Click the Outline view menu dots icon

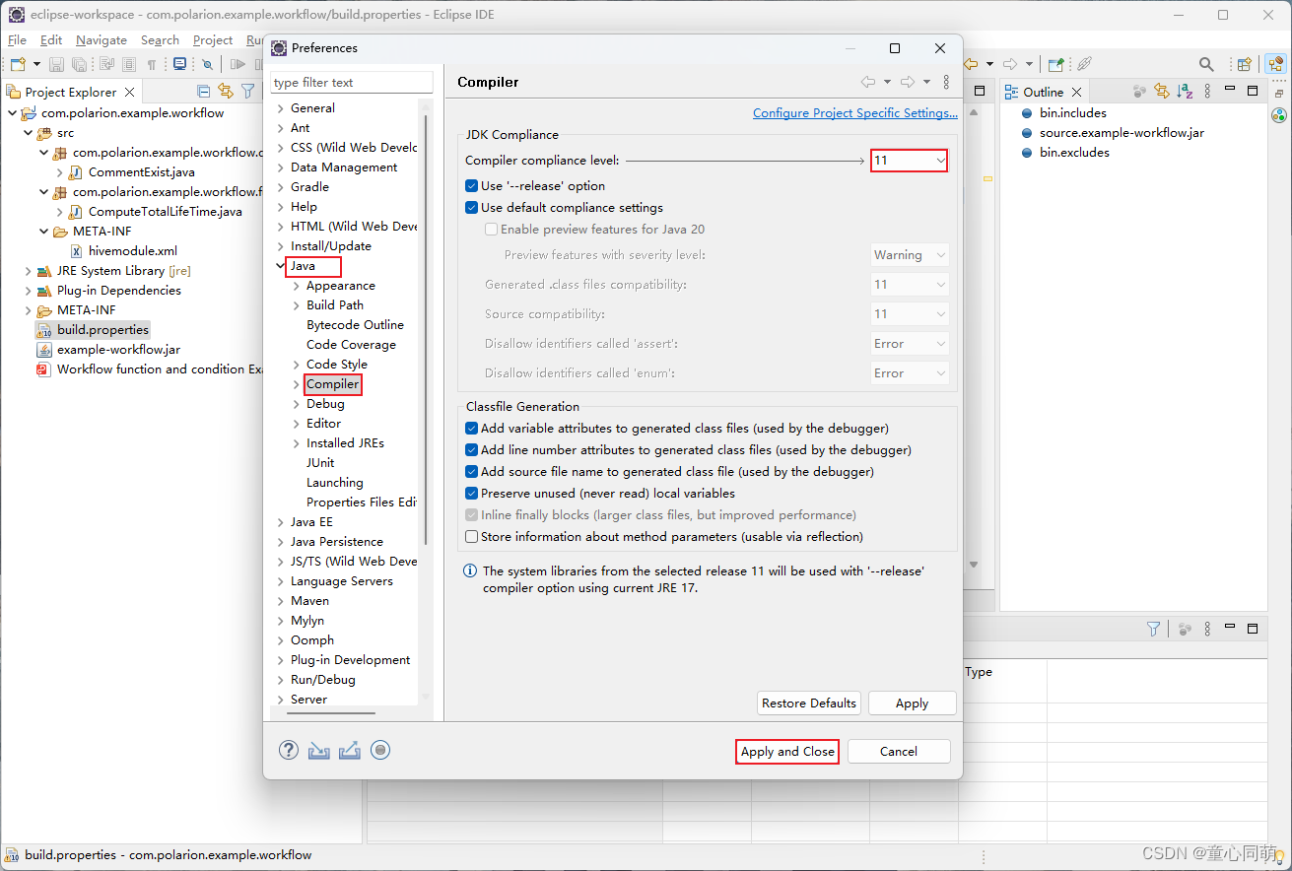click(x=1205, y=91)
